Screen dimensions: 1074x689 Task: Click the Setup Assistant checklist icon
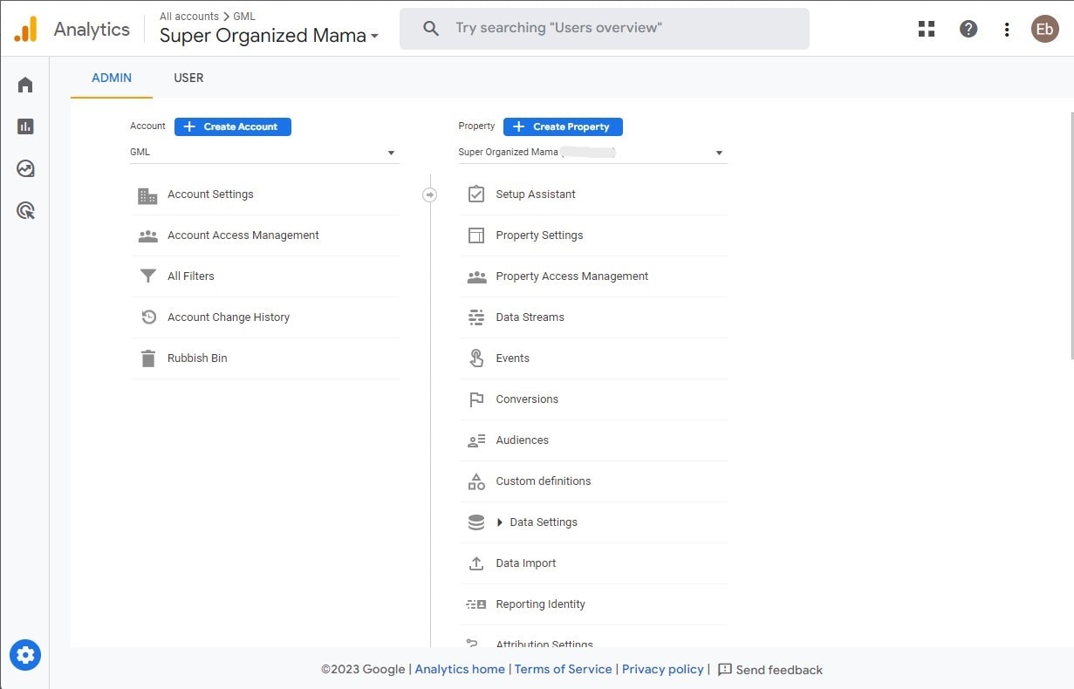tap(476, 194)
